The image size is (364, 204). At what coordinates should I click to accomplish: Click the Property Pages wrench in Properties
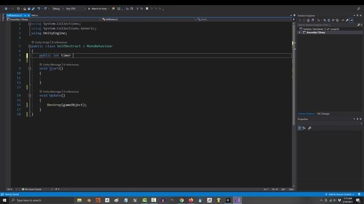point(309,128)
